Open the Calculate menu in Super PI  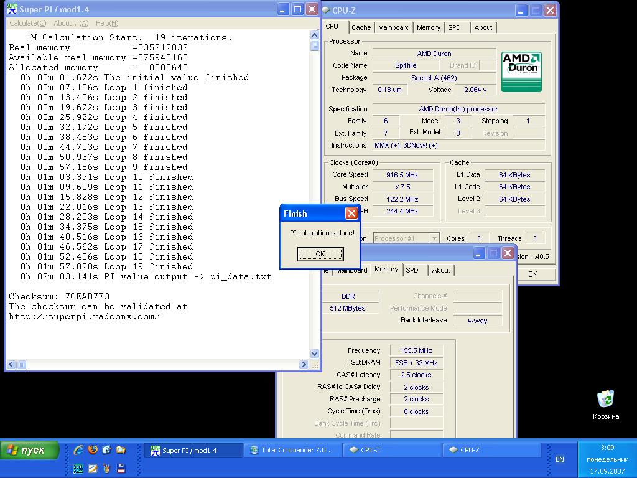pyautogui.click(x=27, y=23)
